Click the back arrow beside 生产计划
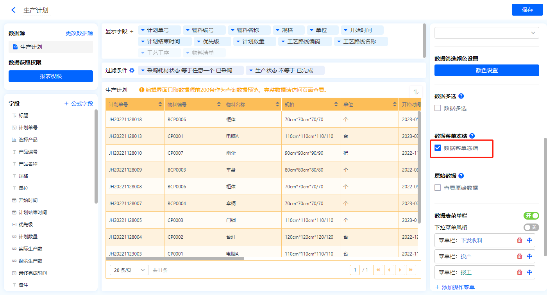547x295 pixels. point(14,10)
